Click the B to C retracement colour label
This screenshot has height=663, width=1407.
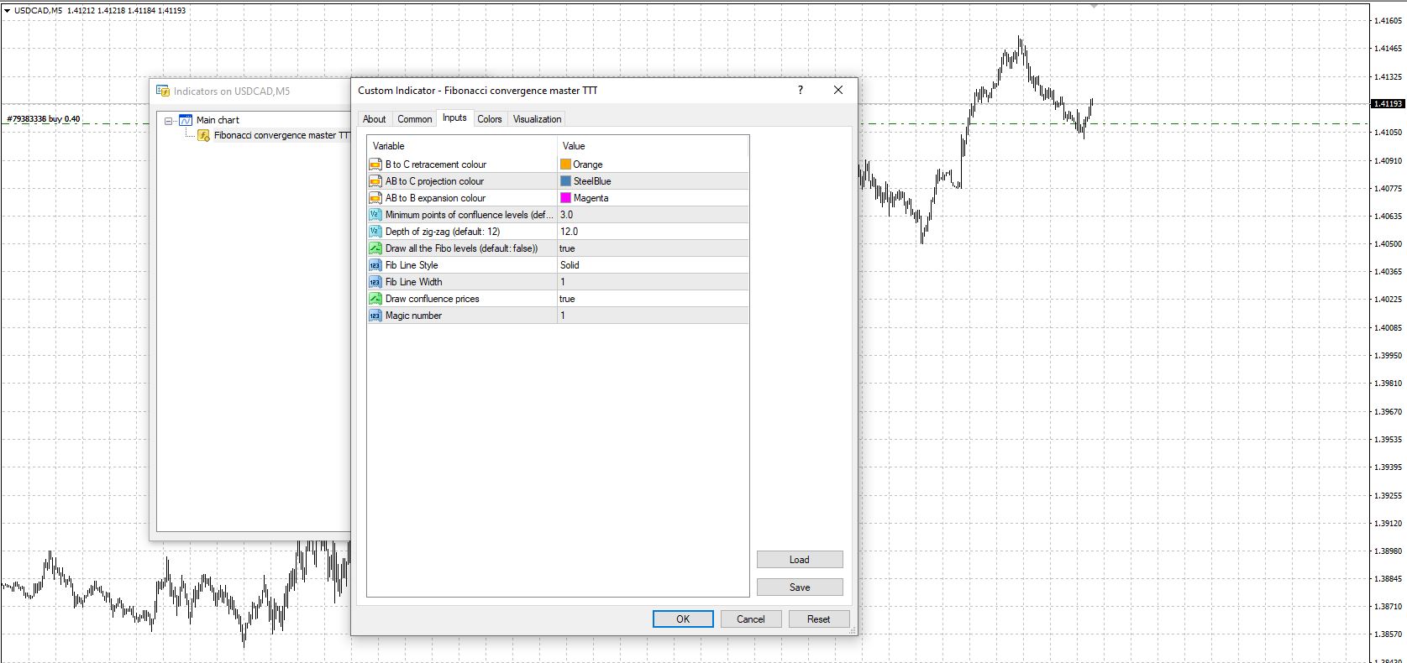tap(436, 164)
